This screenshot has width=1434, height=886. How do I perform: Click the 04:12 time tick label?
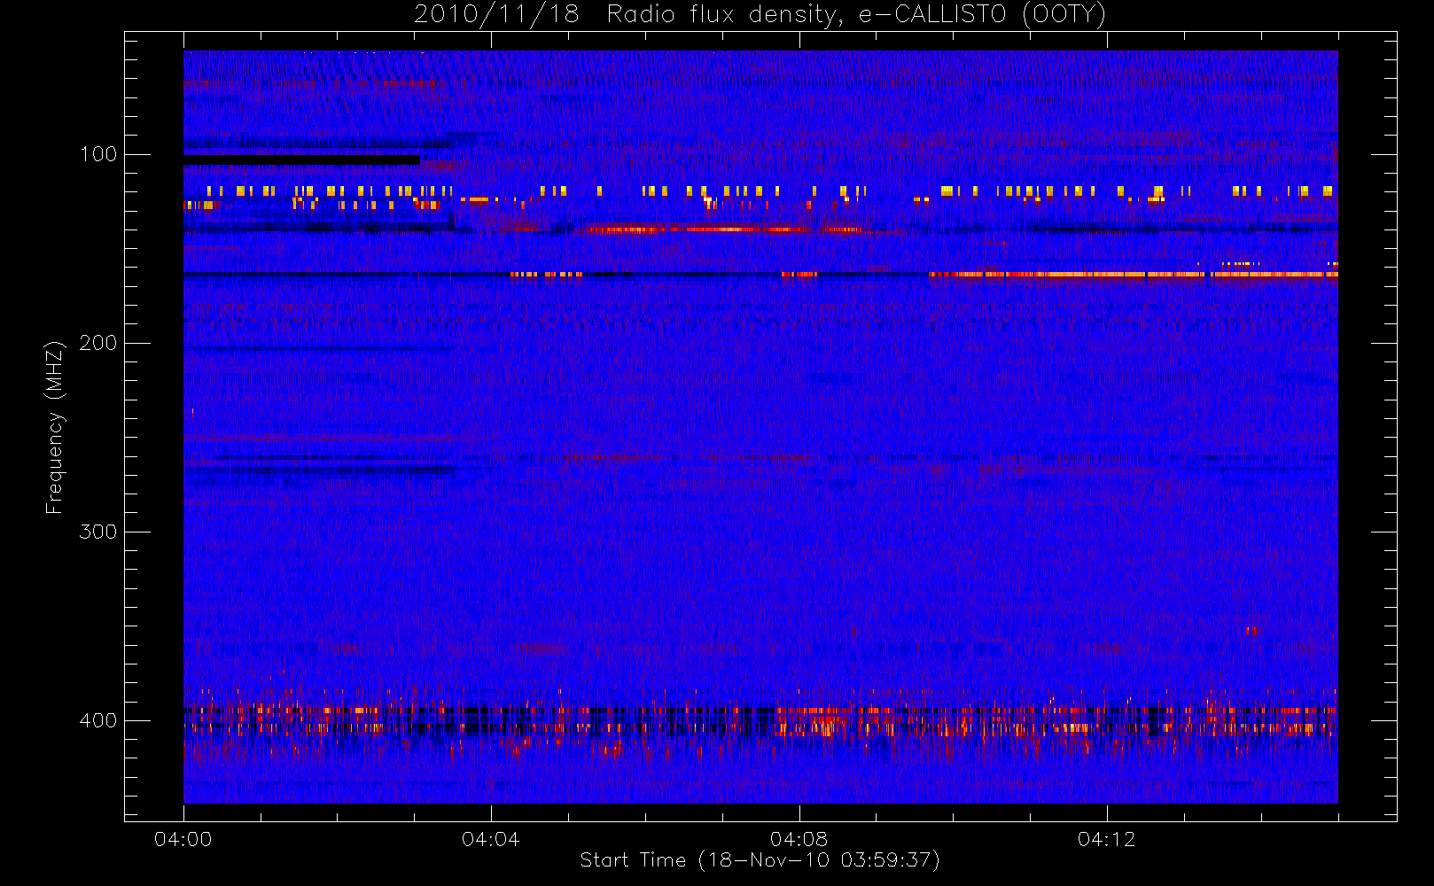click(1106, 839)
